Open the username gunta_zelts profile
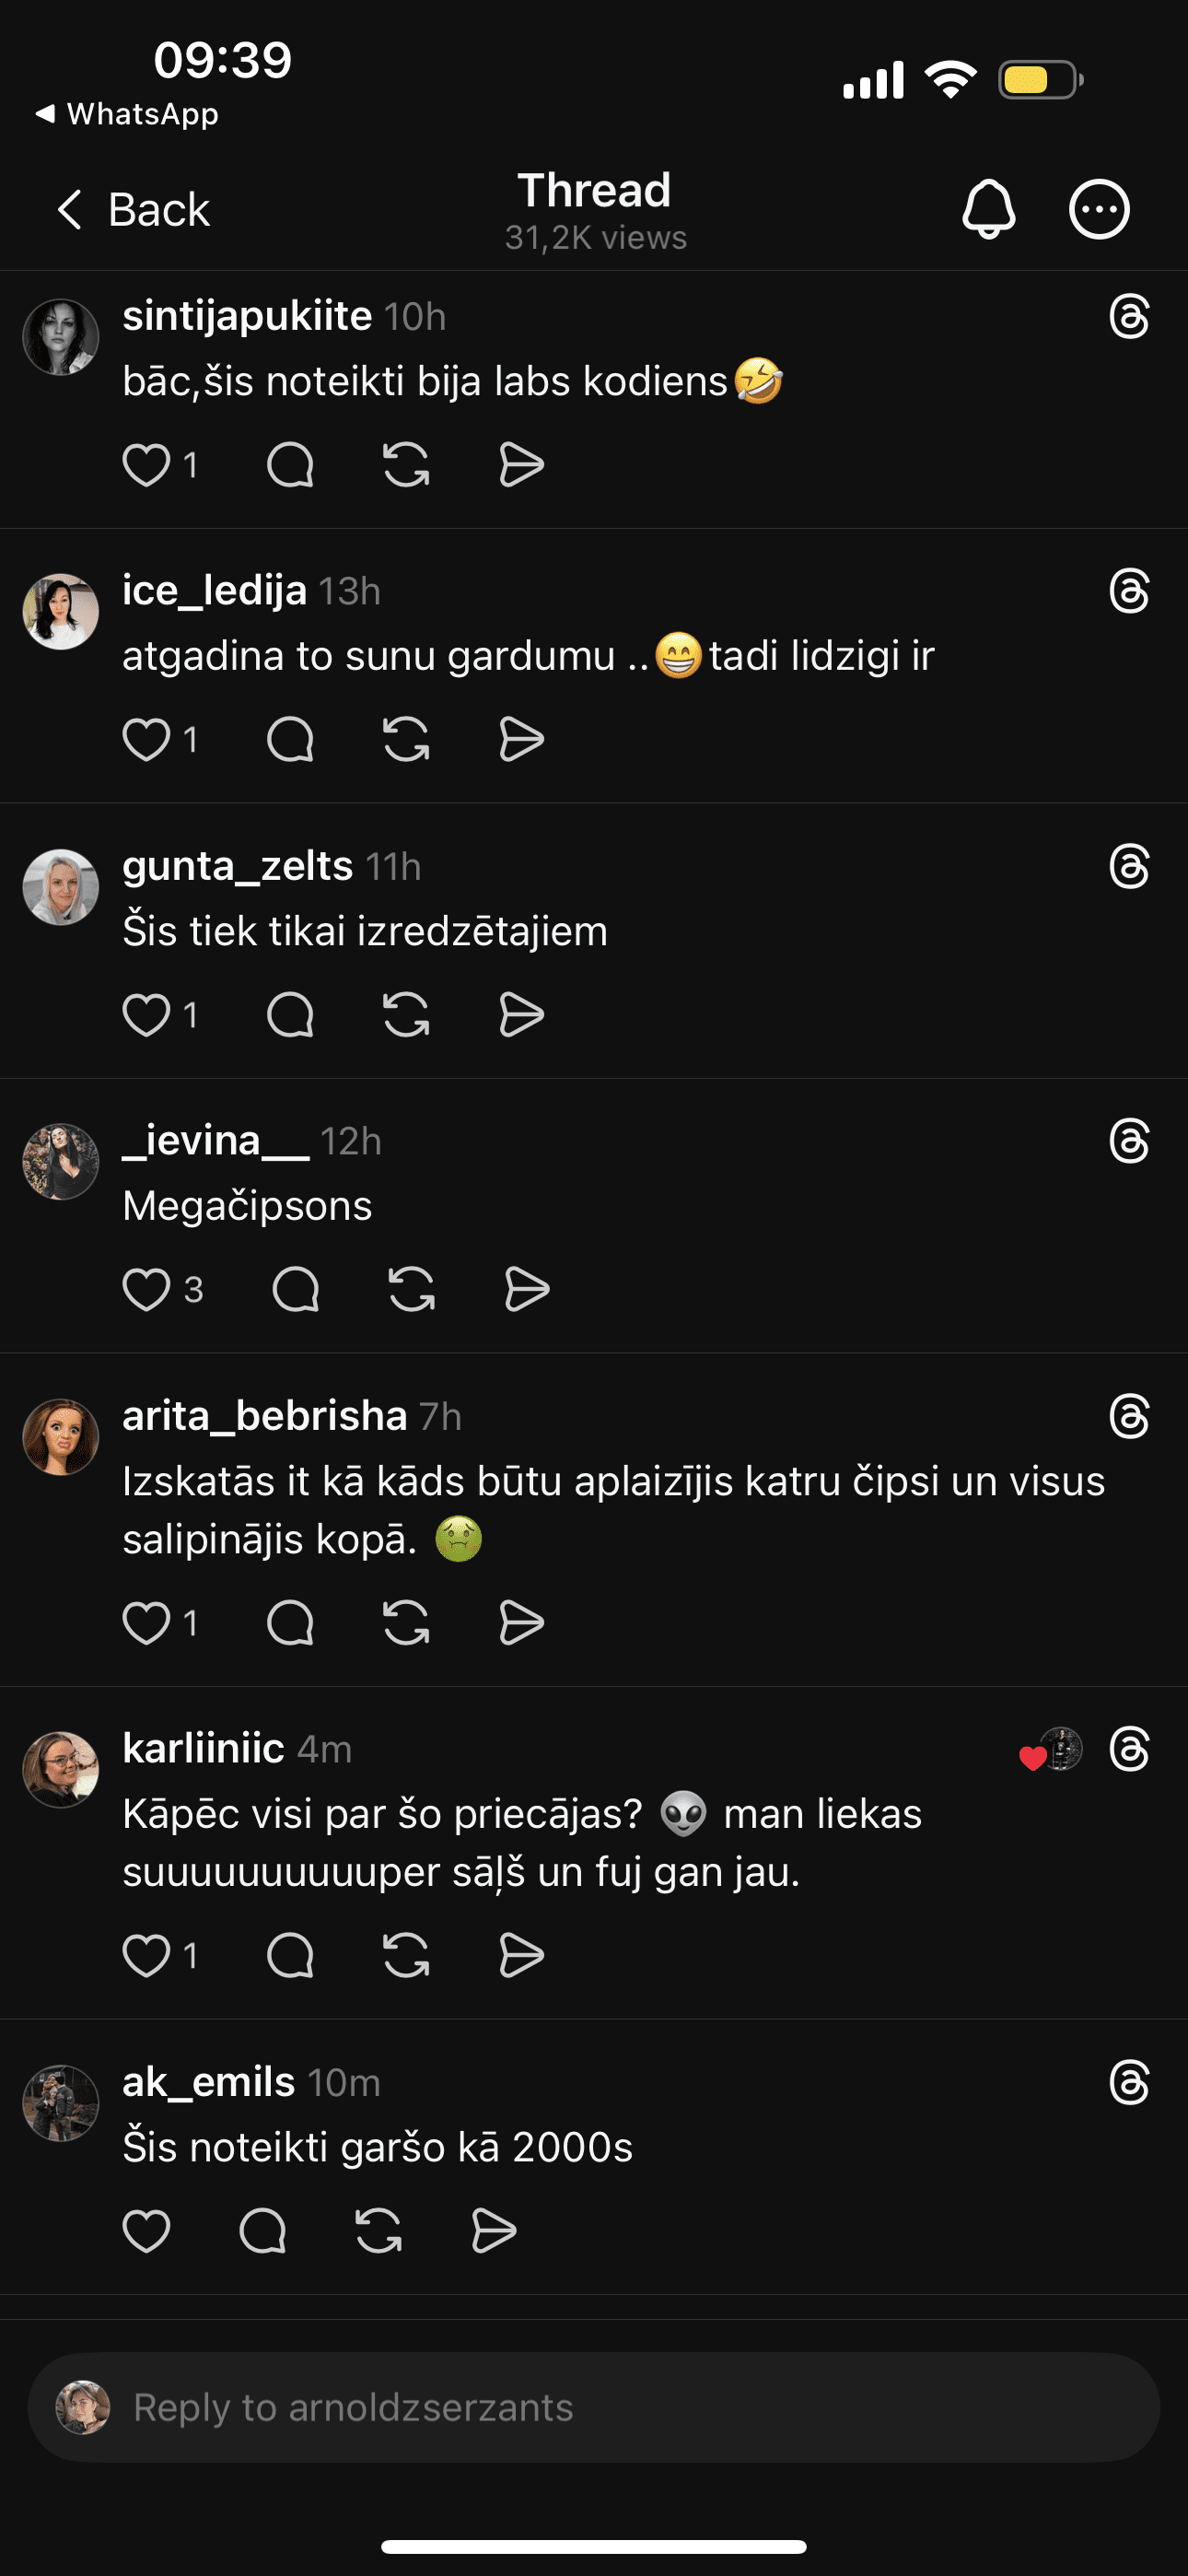This screenshot has height=2576, width=1188. pos(237,865)
